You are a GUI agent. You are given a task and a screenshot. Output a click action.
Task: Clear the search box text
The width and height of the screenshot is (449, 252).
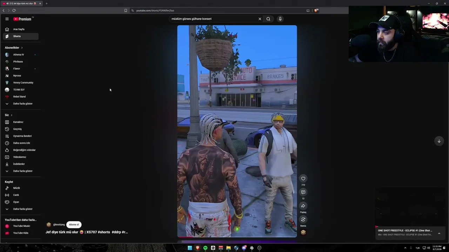point(260,19)
